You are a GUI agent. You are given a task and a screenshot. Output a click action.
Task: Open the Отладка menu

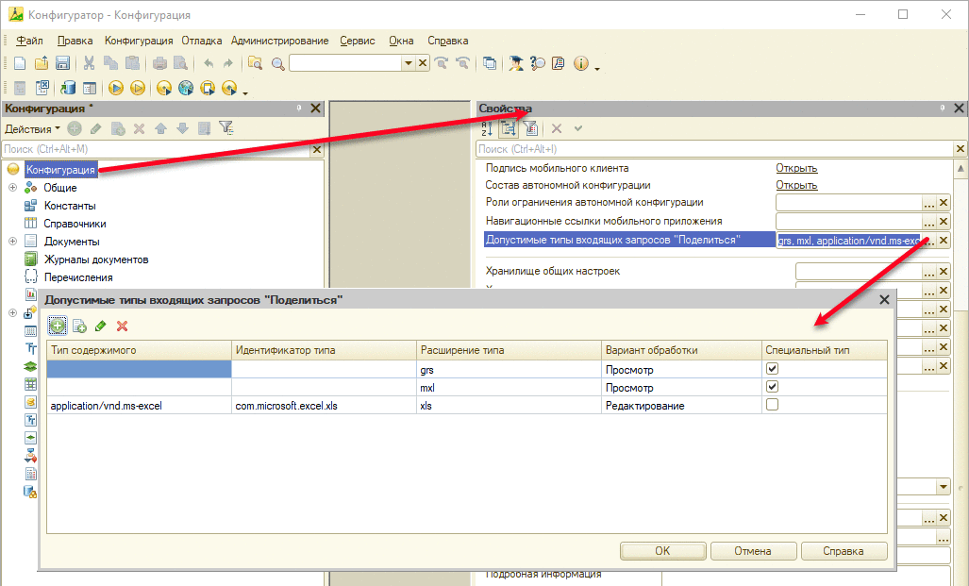[202, 41]
